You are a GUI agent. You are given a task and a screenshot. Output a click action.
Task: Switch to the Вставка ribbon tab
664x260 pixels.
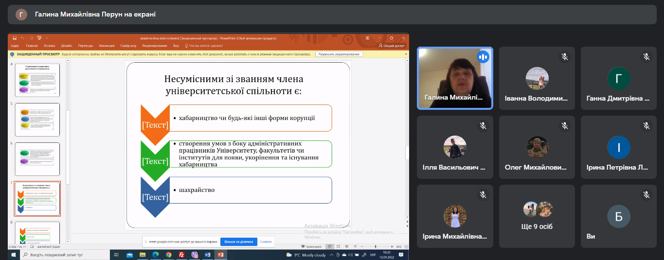(50, 46)
